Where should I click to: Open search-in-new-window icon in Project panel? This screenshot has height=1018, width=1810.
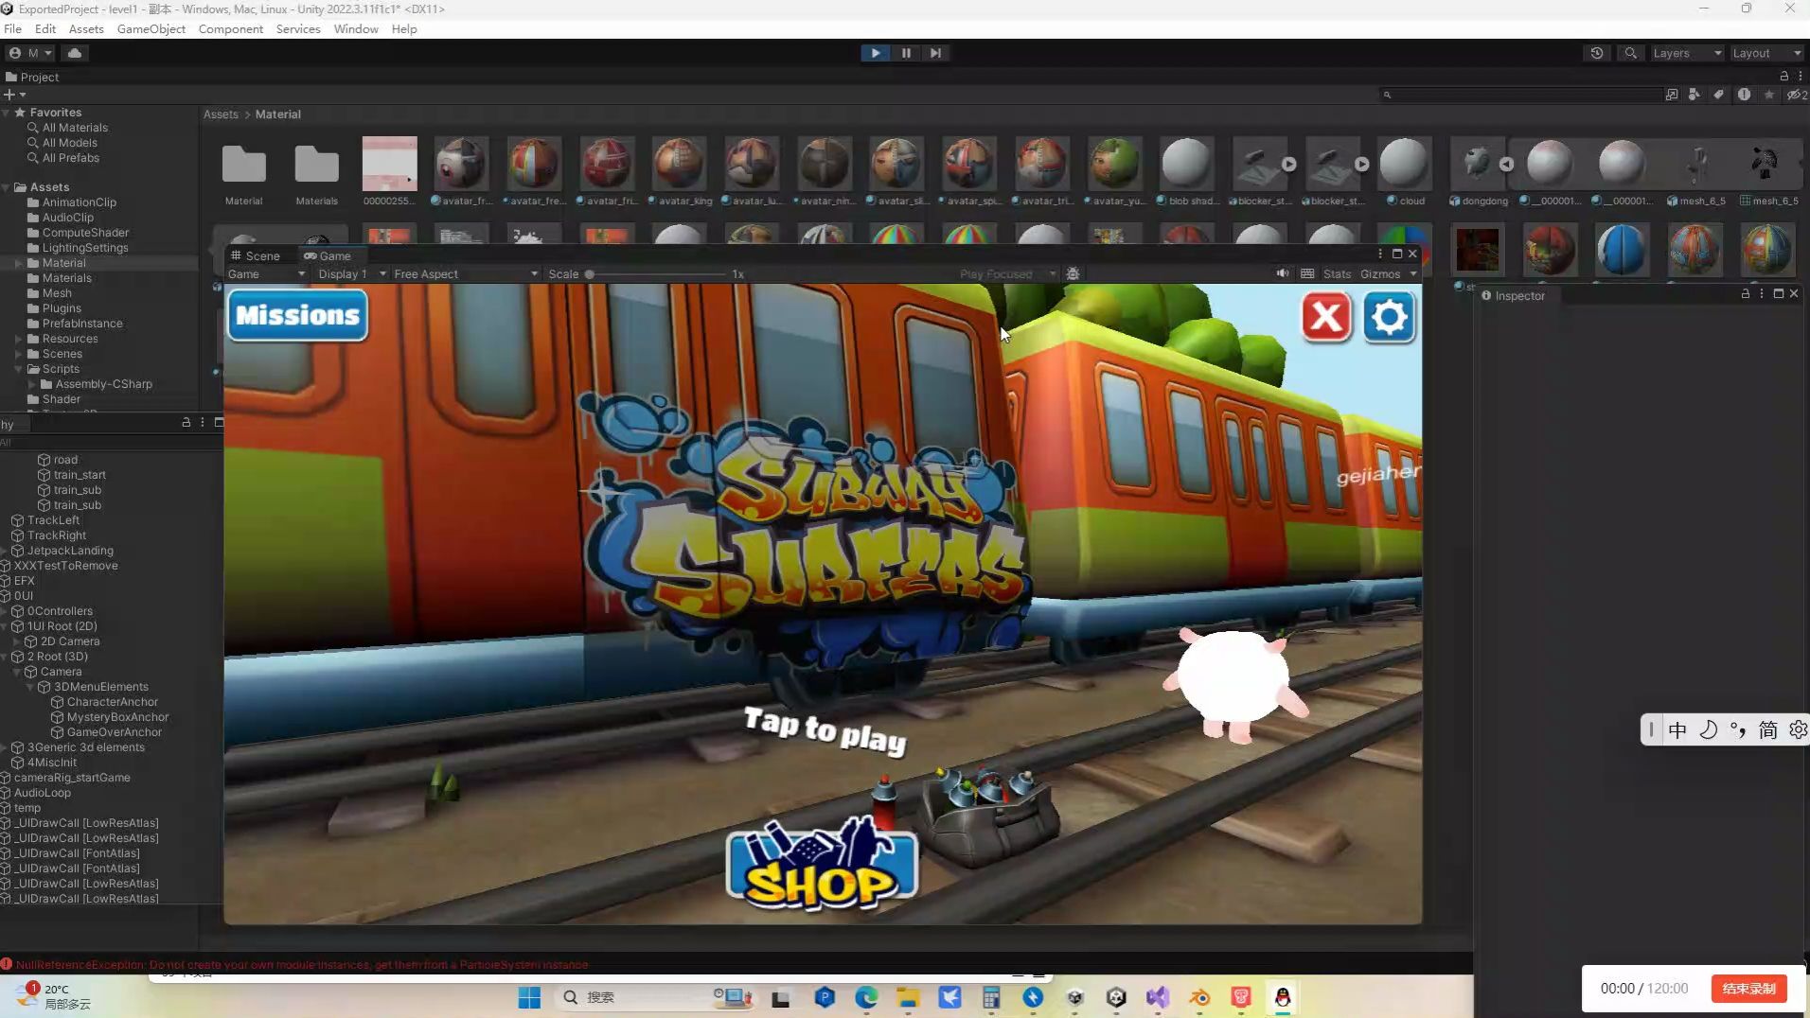click(1672, 95)
